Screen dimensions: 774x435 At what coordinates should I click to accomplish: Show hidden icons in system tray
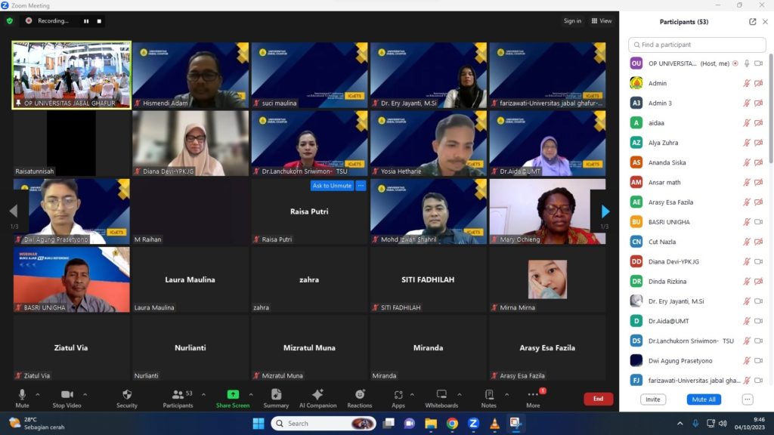[680, 423]
